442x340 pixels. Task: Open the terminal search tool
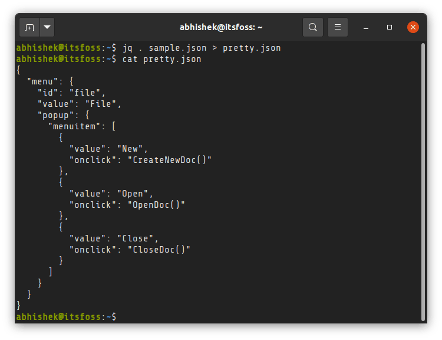click(x=313, y=27)
